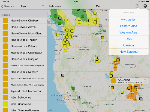Image resolution: width=150 pixels, height=112 pixels.
Task: Open Isère: Grandes-Rousses row
Action: tap(23, 110)
